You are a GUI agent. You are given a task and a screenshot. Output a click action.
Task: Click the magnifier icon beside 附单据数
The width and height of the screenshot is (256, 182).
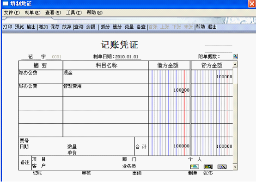click(x=235, y=56)
